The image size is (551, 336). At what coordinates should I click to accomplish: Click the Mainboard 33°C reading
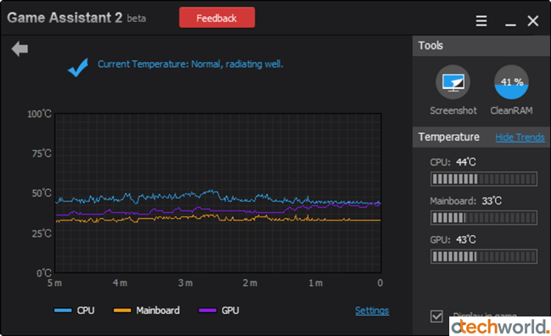(x=492, y=201)
